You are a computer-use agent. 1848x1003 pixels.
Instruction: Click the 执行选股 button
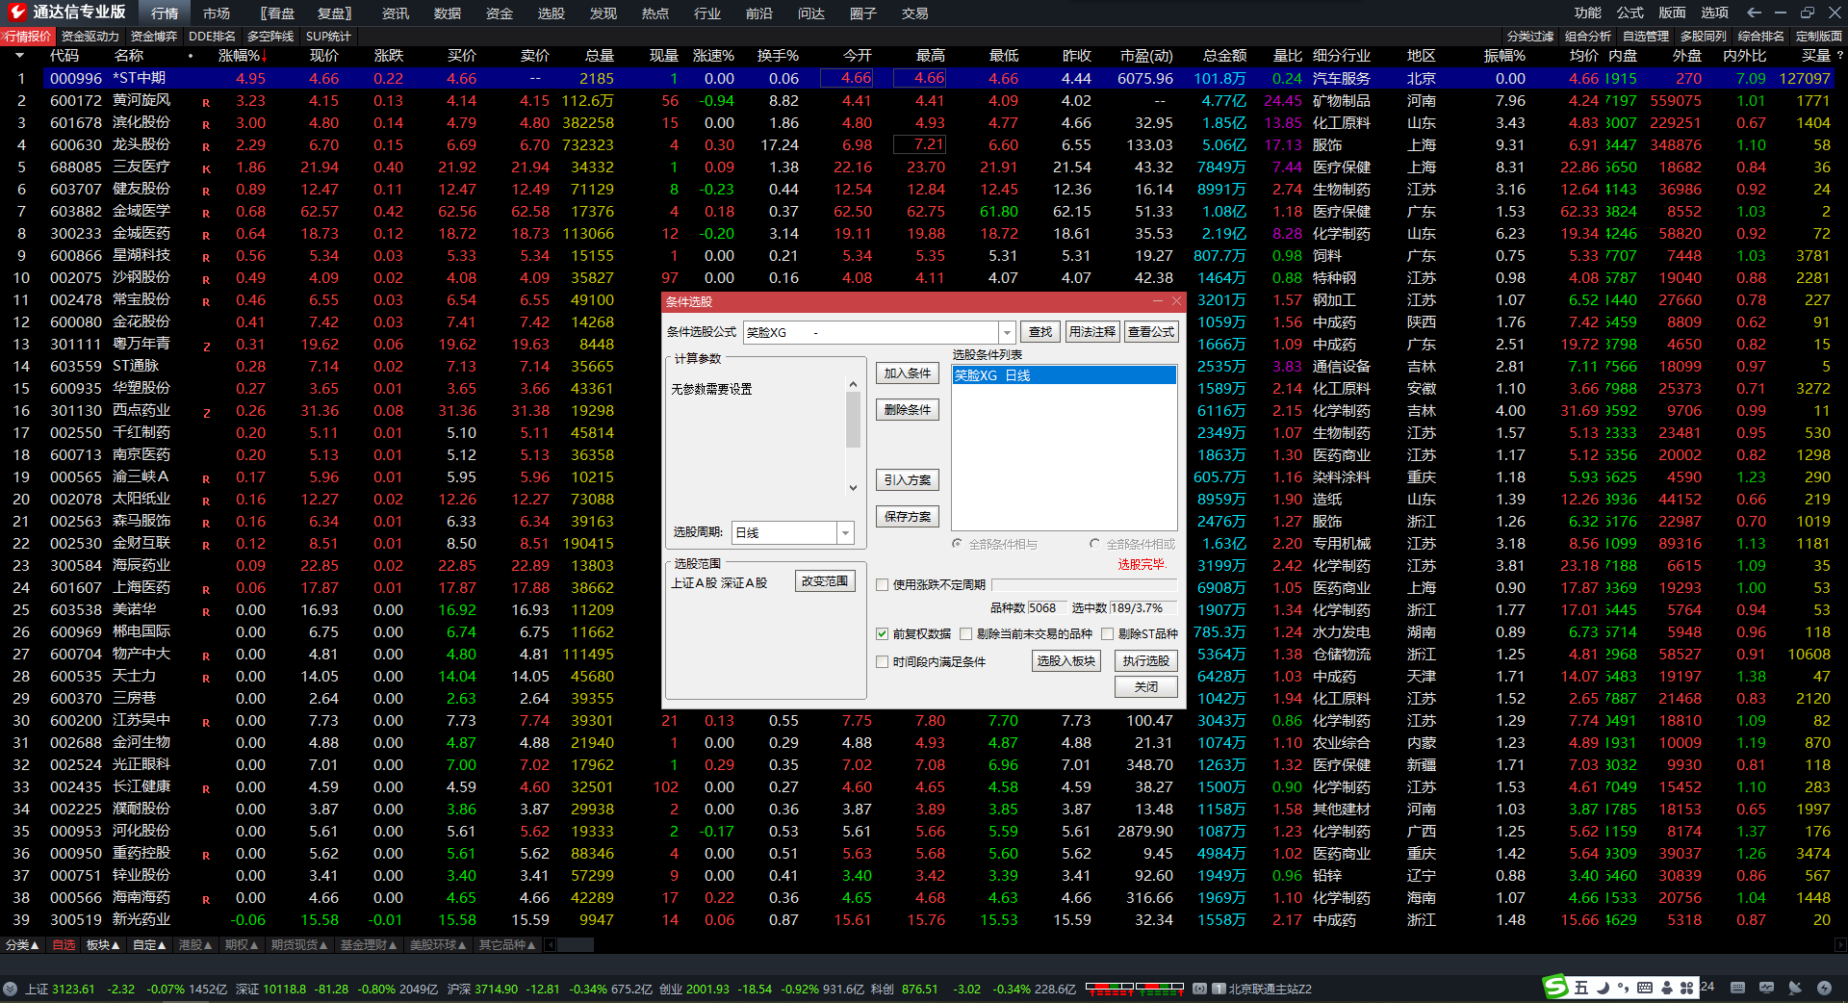(x=1145, y=660)
